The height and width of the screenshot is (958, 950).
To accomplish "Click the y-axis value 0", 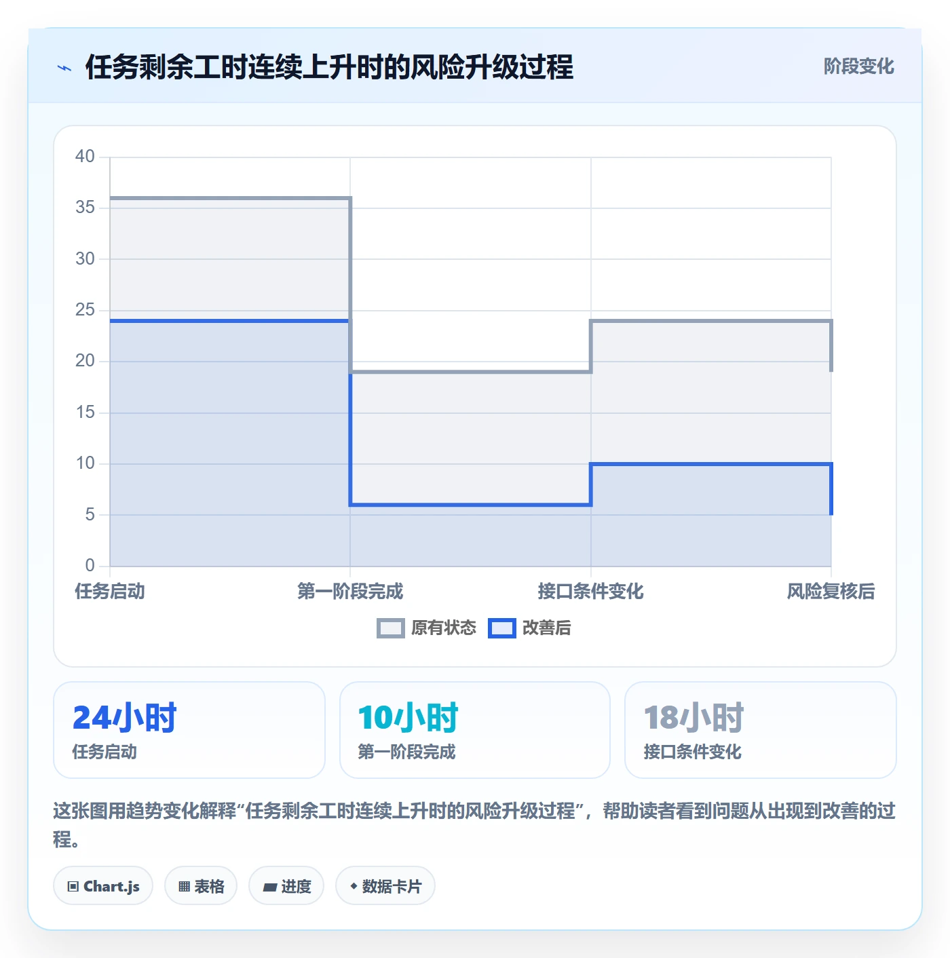I will [90, 566].
